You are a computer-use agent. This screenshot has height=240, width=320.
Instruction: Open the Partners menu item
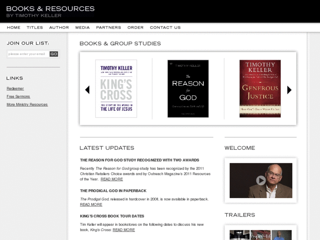tap(109, 28)
